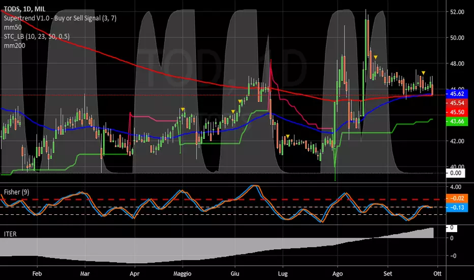Screen dimensions: 474x280
Task: Click the 50.00 price axis label
Action: 457,38
